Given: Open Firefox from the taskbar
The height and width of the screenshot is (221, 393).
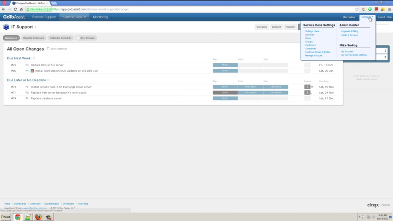Looking at the screenshot, I should (x=38, y=216).
